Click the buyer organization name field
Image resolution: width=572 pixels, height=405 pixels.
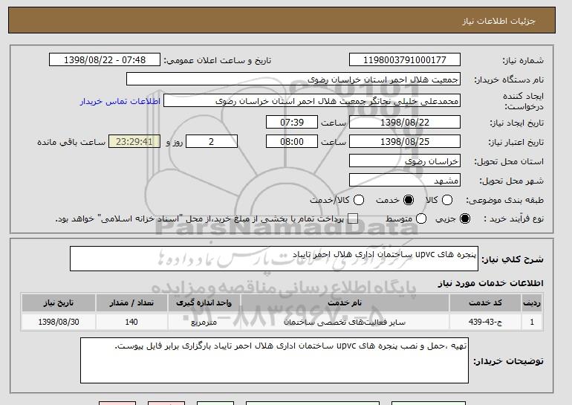293,80
